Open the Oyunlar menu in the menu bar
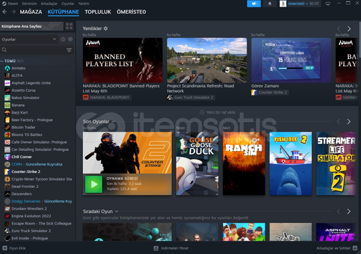The width and height of the screenshot is (361, 254). click(68, 3)
